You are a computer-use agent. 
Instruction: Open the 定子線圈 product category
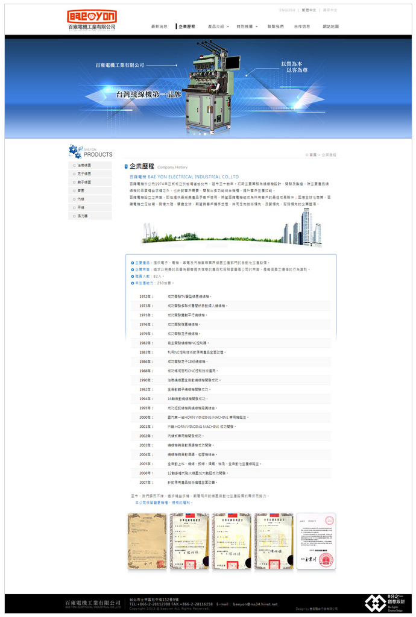click(x=90, y=174)
